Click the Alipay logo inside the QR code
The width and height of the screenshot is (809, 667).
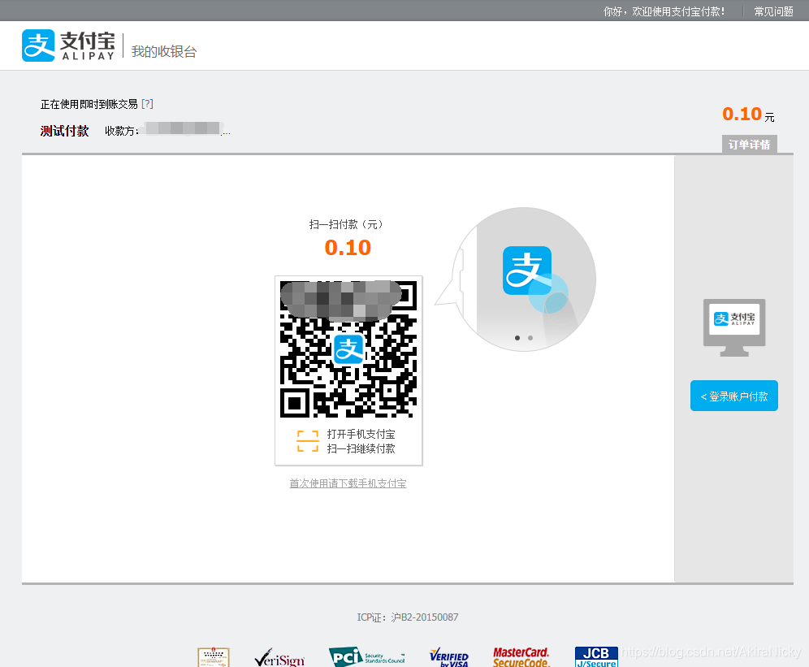click(x=348, y=349)
